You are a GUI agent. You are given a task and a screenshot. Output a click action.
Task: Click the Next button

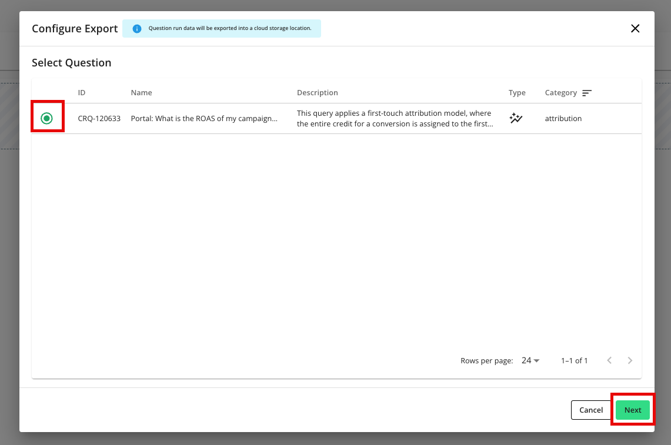click(632, 410)
